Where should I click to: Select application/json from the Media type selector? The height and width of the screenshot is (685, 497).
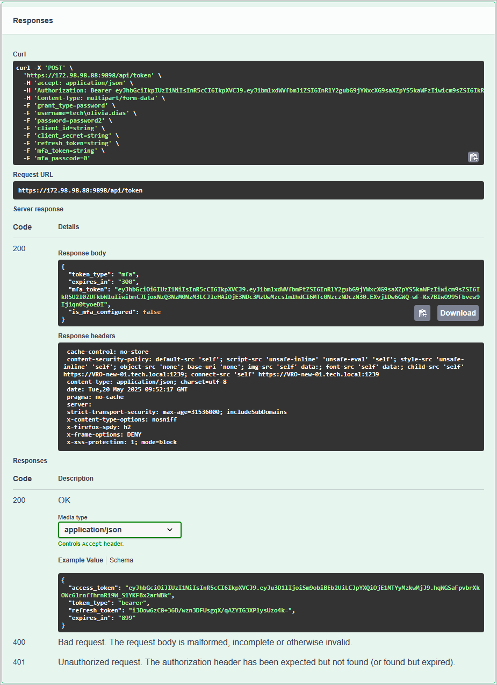(x=119, y=530)
